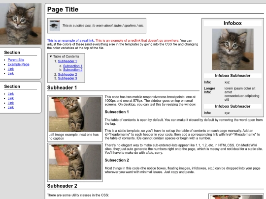The width and height of the screenshot is (266, 199).
Task: Click the 'Left image example' caption
Action: coord(73,137)
